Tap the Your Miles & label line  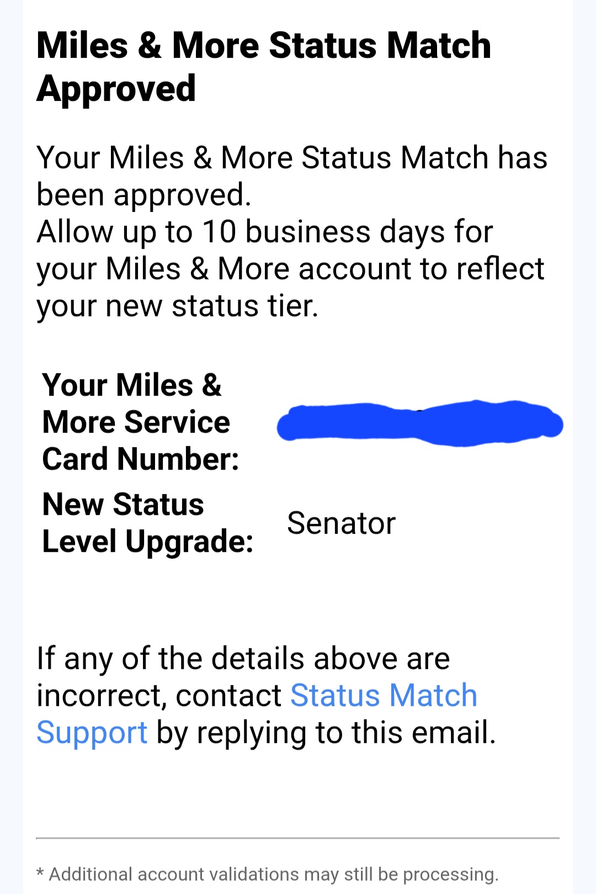131,385
